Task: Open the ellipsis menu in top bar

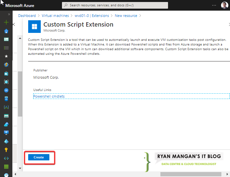Action: 214,5
